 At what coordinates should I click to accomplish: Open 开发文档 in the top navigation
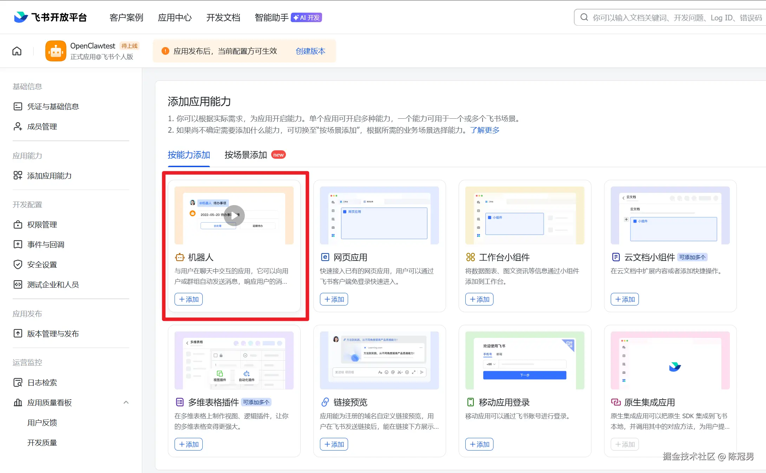(223, 17)
